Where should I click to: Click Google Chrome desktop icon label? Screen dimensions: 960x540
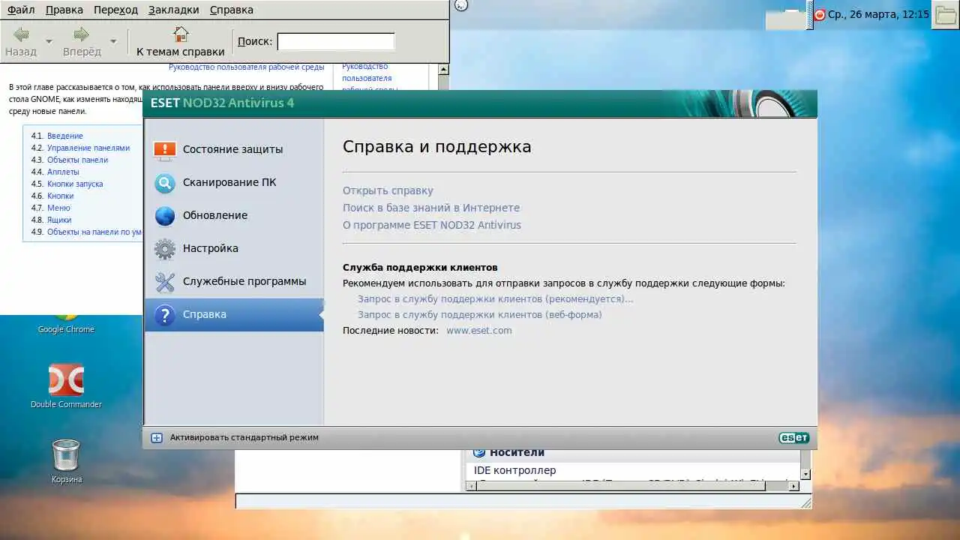(66, 329)
